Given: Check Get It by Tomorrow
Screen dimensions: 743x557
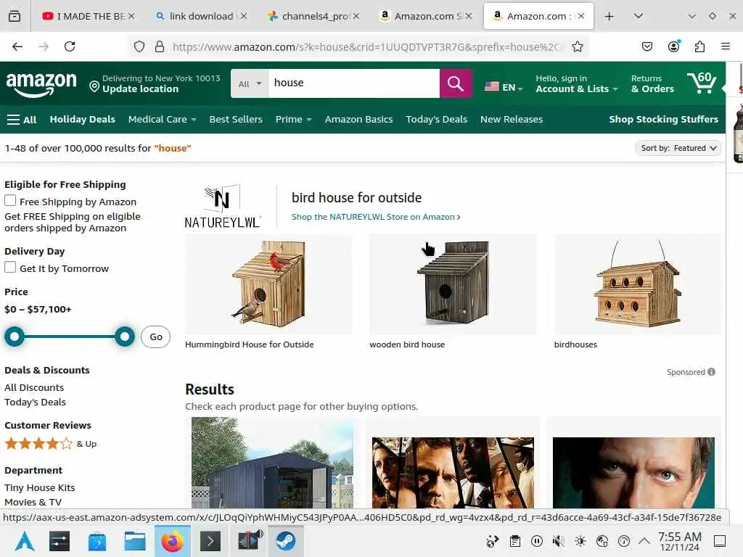Looking at the screenshot, I should tap(10, 268).
